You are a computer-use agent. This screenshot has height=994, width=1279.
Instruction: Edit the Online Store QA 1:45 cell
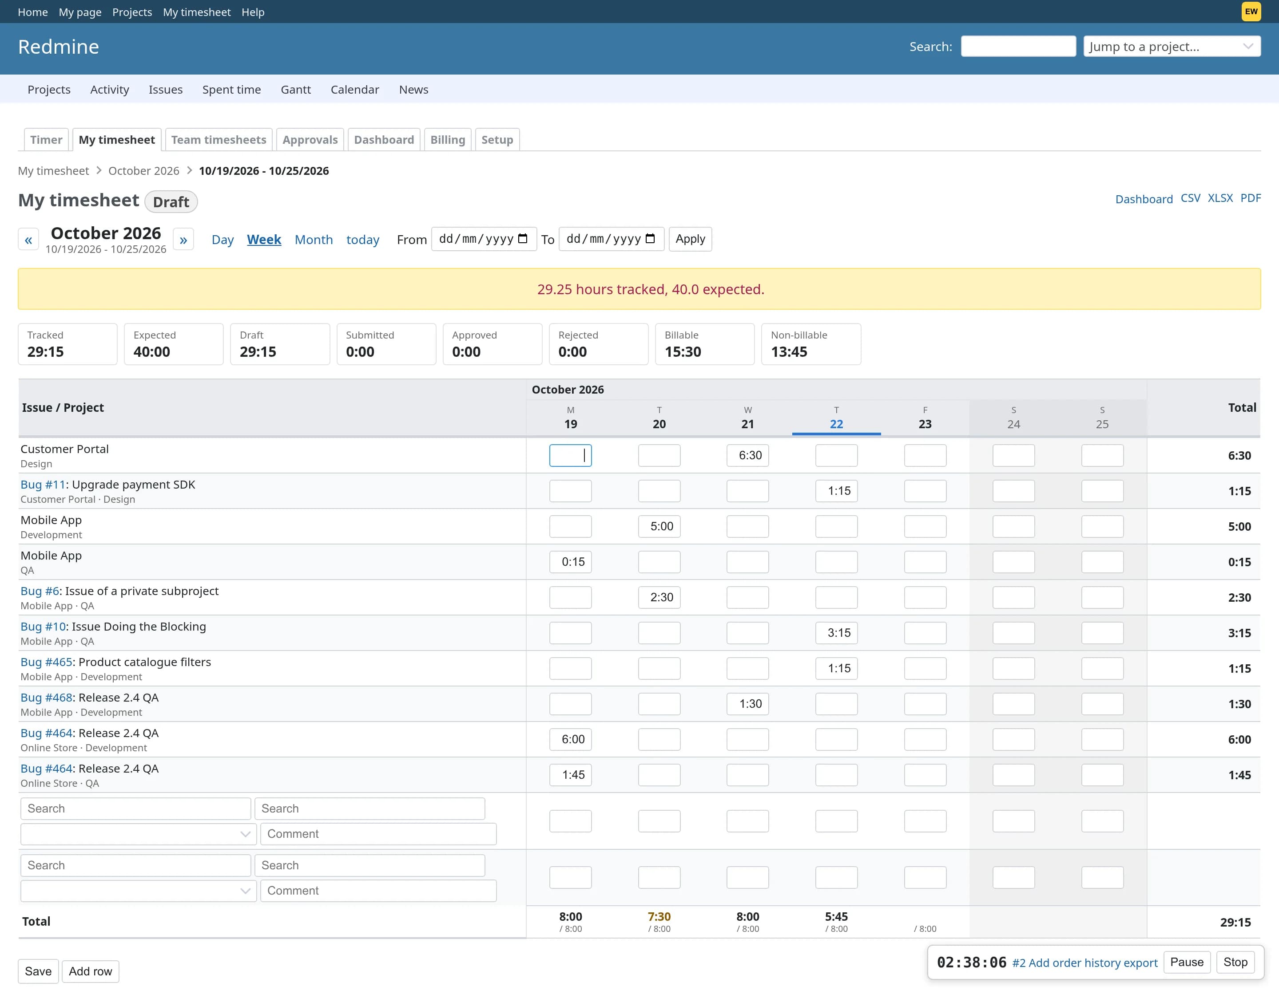[570, 775]
